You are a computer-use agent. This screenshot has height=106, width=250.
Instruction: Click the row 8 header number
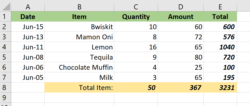(x=5, y=87)
